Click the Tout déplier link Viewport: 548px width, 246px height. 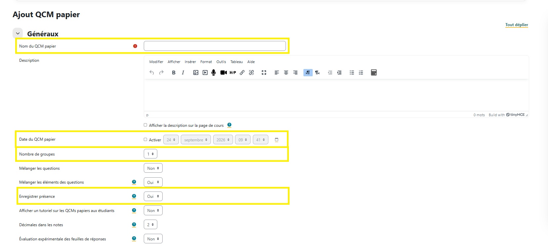517,25
